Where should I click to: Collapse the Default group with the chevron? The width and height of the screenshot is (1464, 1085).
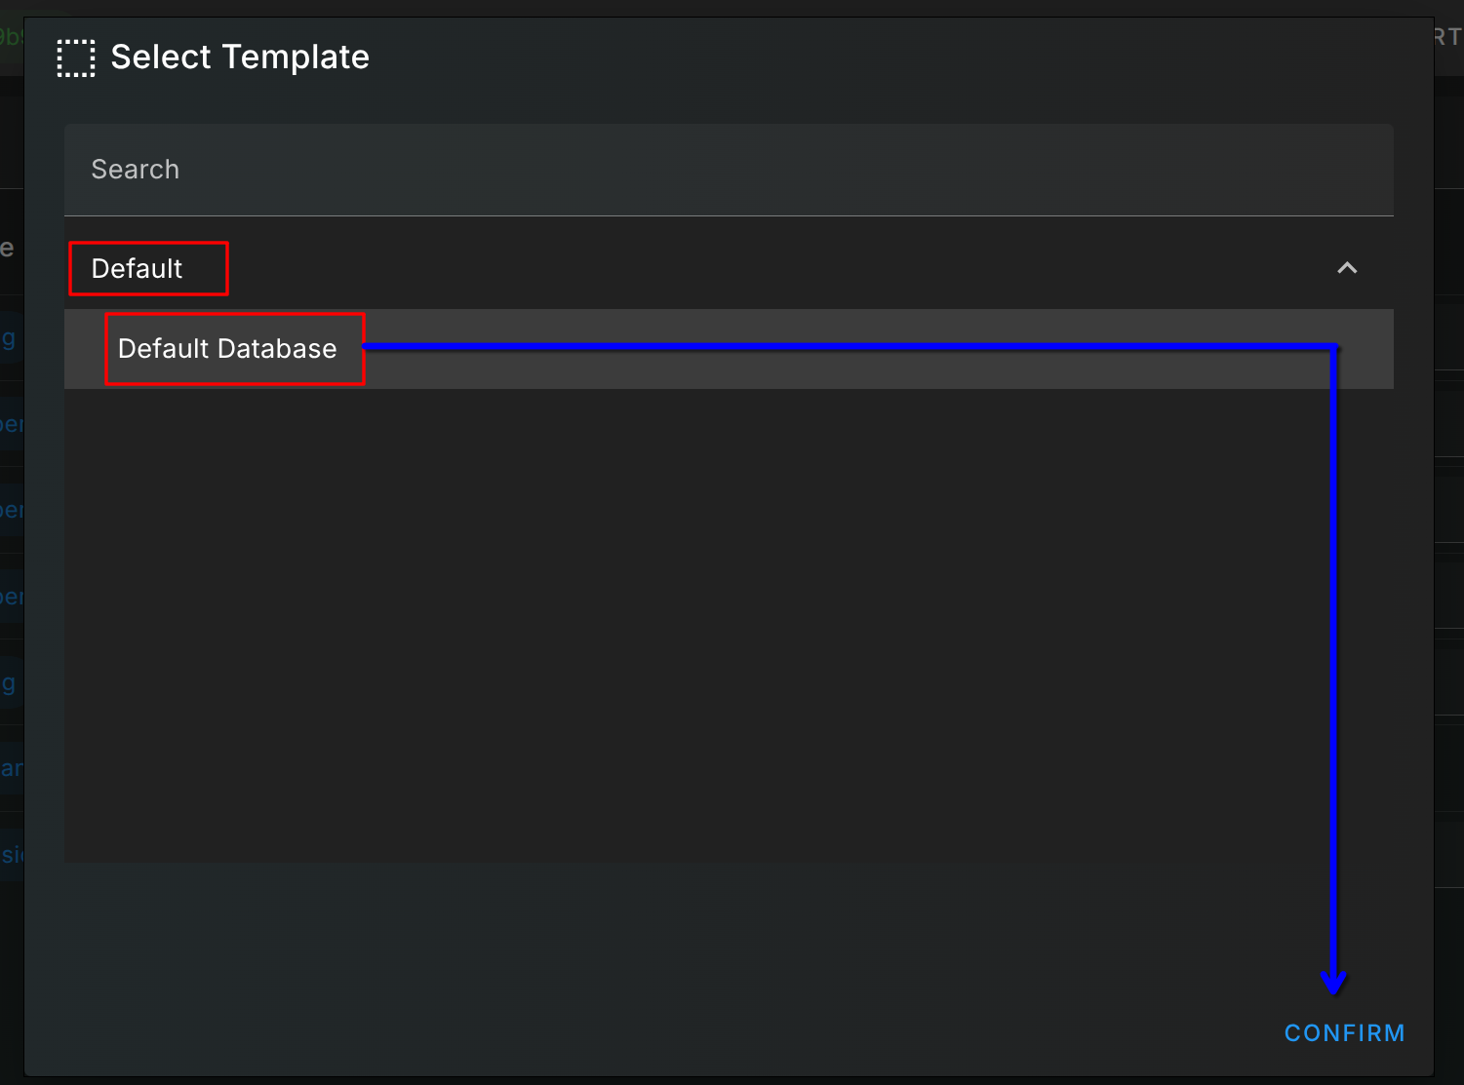[x=1347, y=268]
